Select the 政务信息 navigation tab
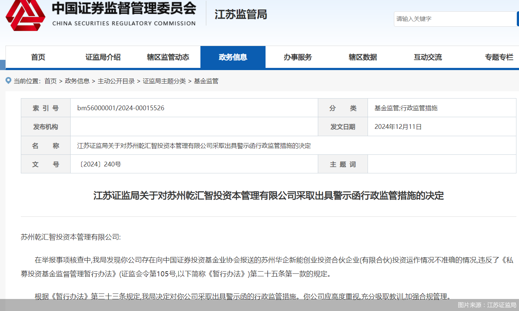Screen dimensions: 519x311 [233, 57]
